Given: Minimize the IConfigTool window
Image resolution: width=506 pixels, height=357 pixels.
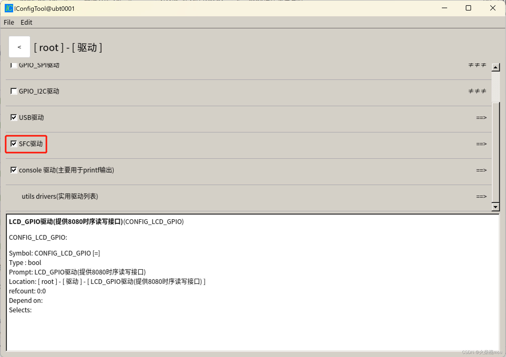Looking at the screenshot, I should coord(444,8).
